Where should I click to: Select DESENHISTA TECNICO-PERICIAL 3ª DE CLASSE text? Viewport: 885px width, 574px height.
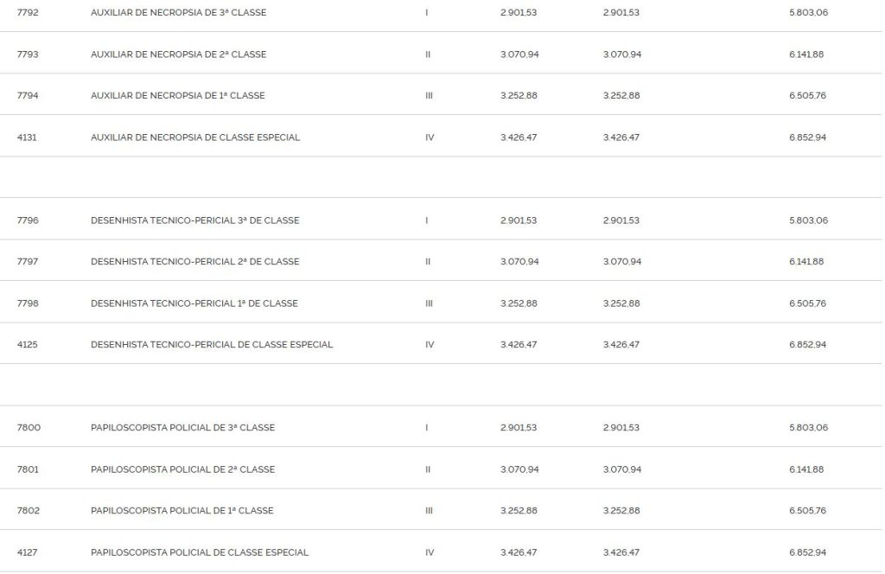[x=194, y=220]
